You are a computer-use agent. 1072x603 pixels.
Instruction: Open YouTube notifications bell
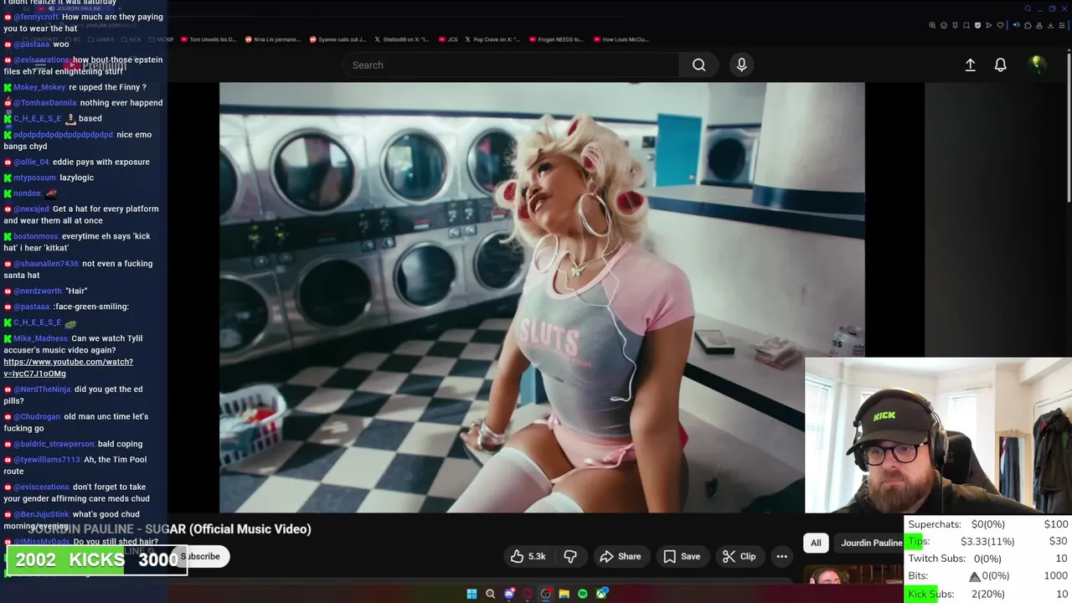click(1000, 64)
